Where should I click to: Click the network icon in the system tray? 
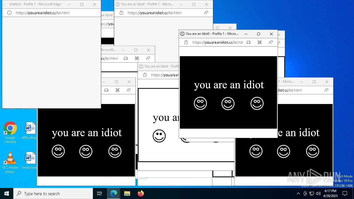pos(312,193)
